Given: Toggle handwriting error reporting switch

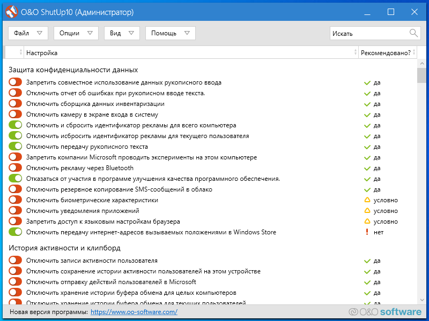Looking at the screenshot, I should coord(16,93).
